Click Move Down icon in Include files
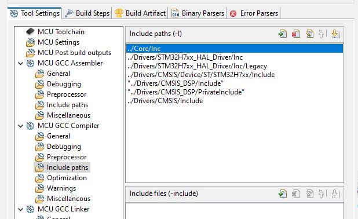The width and height of the screenshot is (358, 219). (x=335, y=194)
